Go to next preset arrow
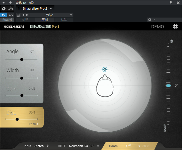 coord(27,15)
